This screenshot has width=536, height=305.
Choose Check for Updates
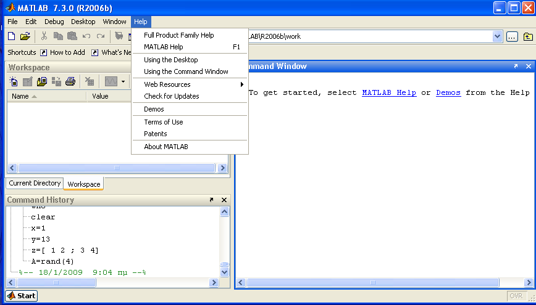tap(189, 96)
